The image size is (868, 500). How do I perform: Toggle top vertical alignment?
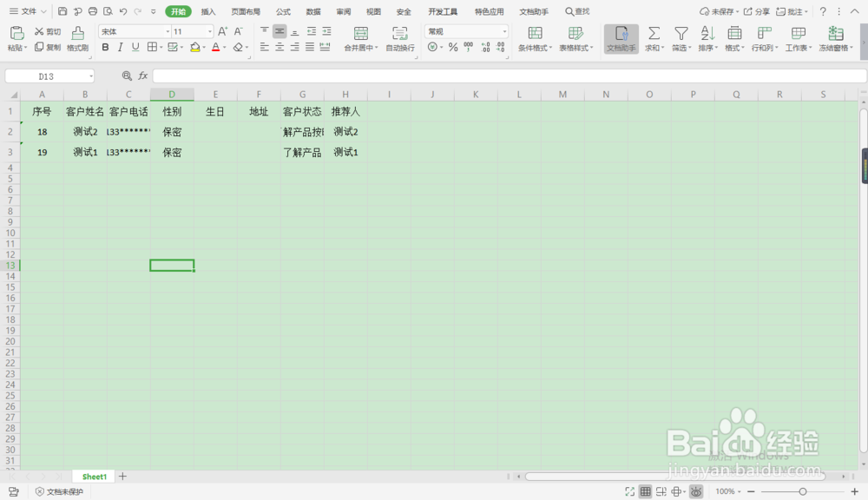click(265, 31)
